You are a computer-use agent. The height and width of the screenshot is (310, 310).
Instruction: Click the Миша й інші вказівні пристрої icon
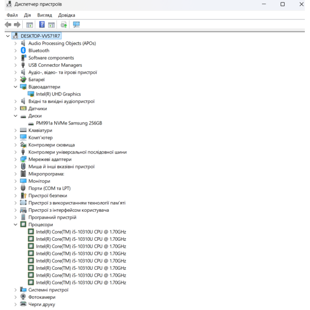23,166
